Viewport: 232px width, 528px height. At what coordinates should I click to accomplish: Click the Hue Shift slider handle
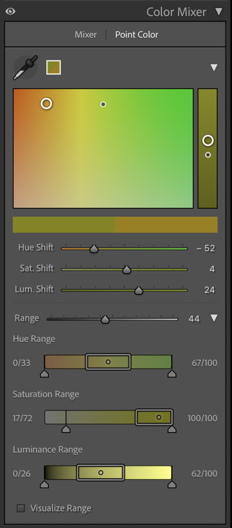[x=94, y=249]
